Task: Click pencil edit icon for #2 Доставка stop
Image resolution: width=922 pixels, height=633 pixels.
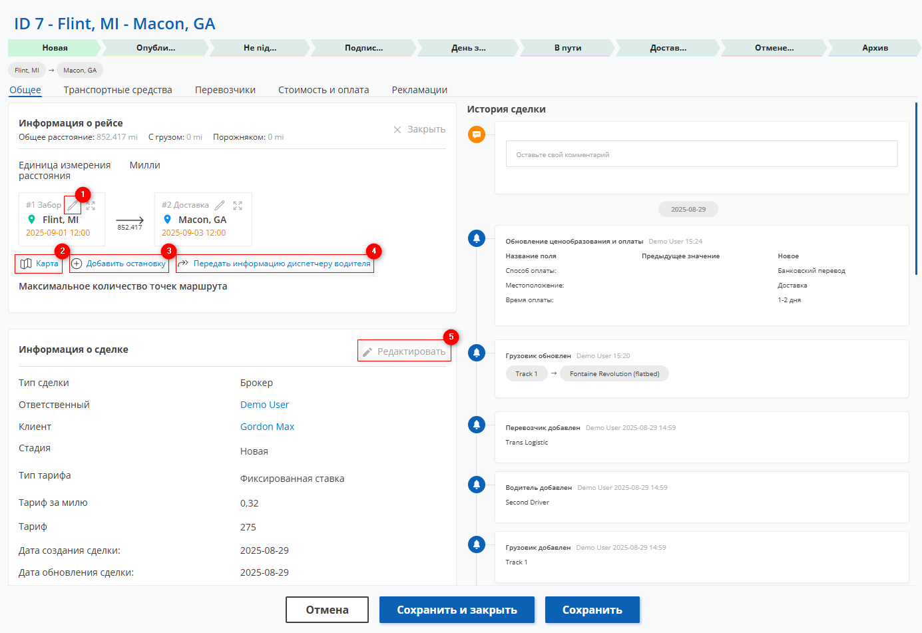Action: tap(220, 206)
